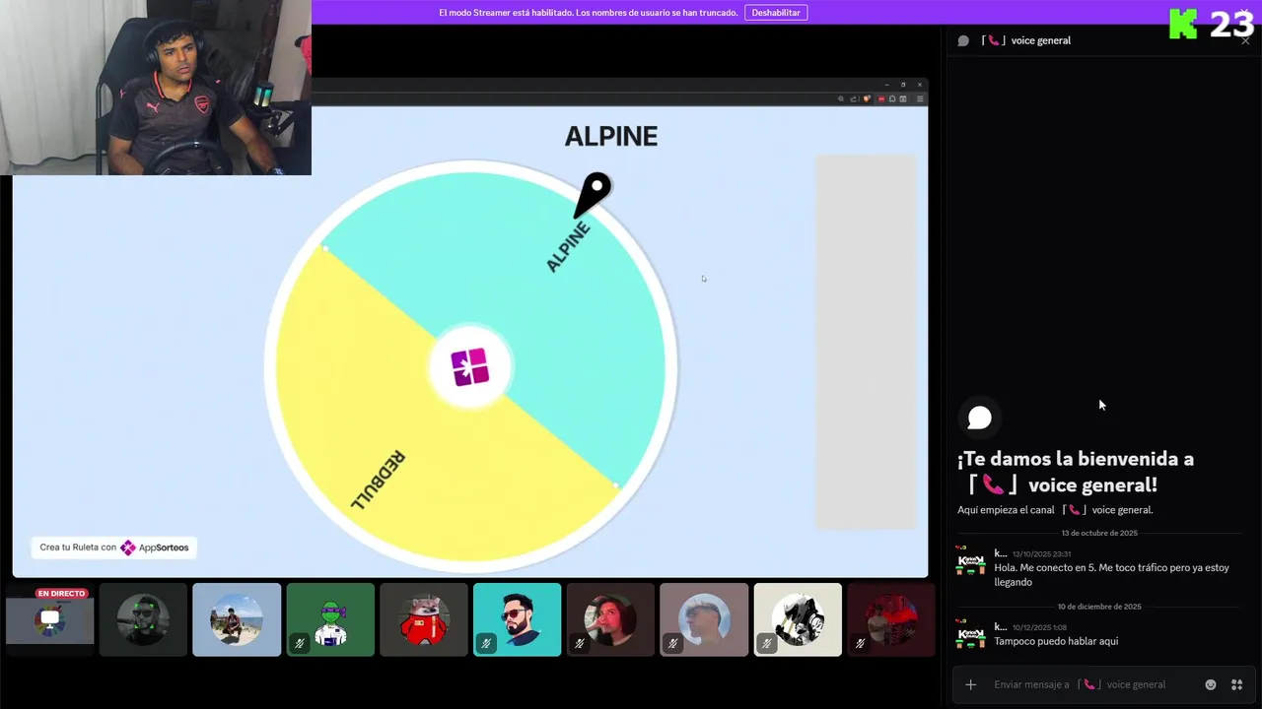Click muted mic icon on teal bearded tile
Image resolution: width=1262 pixels, height=709 pixels.
point(486,643)
